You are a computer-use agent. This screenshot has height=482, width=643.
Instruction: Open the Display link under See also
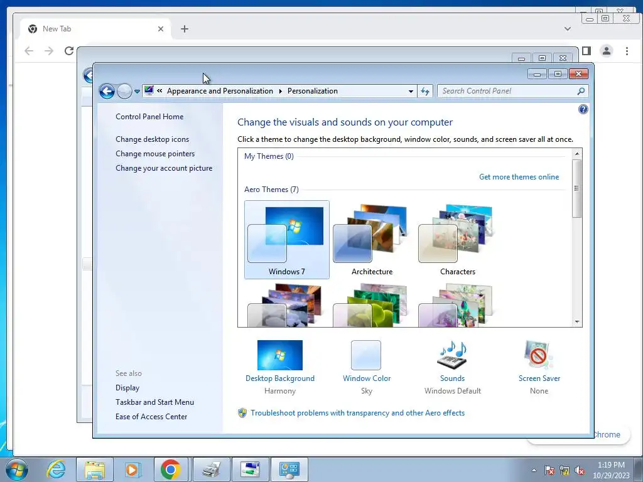coord(127,387)
